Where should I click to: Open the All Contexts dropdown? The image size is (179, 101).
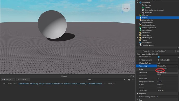pos(23,80)
